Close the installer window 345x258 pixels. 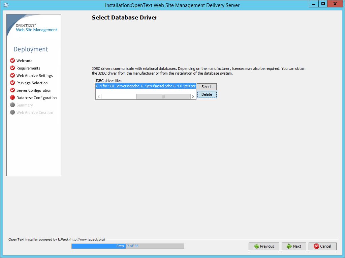tap(335, 4)
